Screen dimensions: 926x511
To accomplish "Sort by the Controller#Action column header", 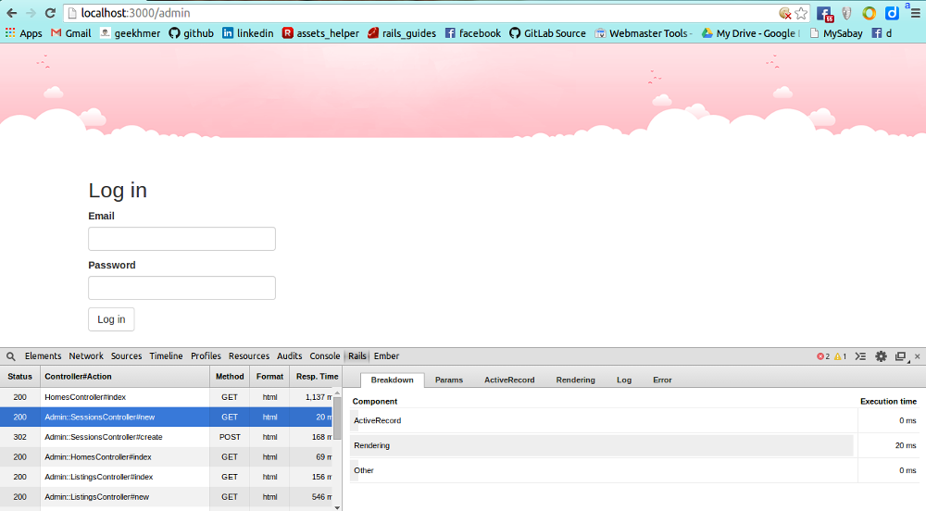I will pyautogui.click(x=125, y=377).
